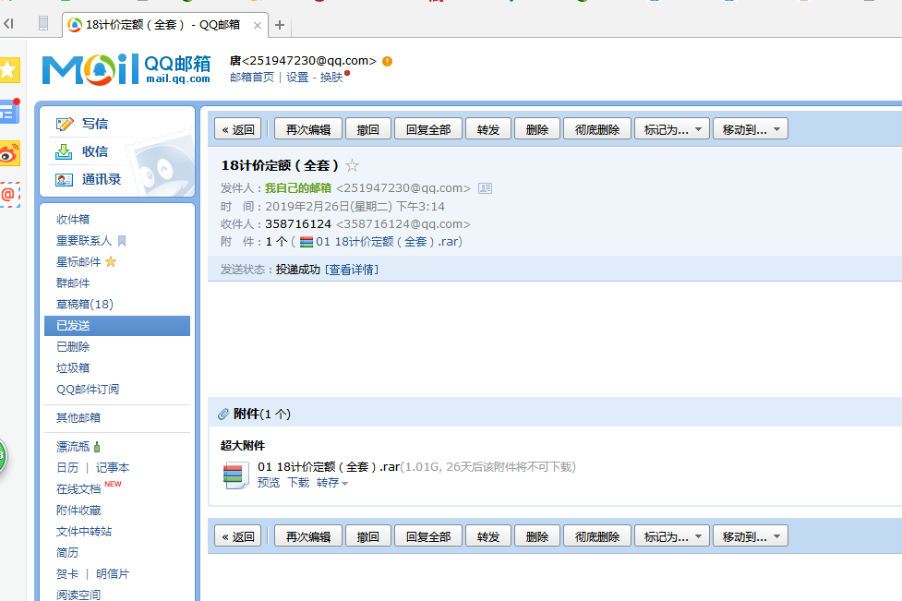Click 预览 link for the attachment
This screenshot has height=601, width=902.
point(268,483)
